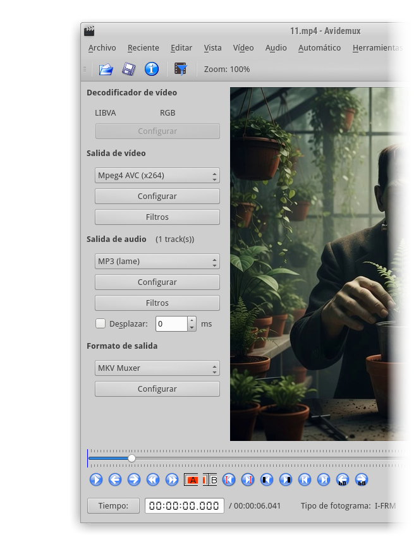The height and width of the screenshot is (549, 414).
Task: Click the current time input field
Action: (x=184, y=506)
